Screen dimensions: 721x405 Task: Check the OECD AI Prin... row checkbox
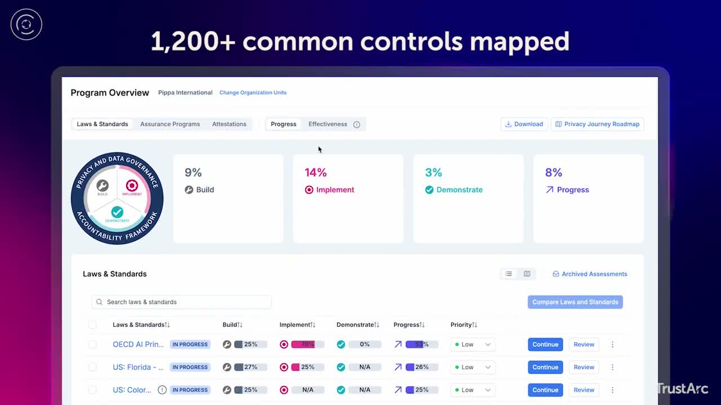click(92, 344)
